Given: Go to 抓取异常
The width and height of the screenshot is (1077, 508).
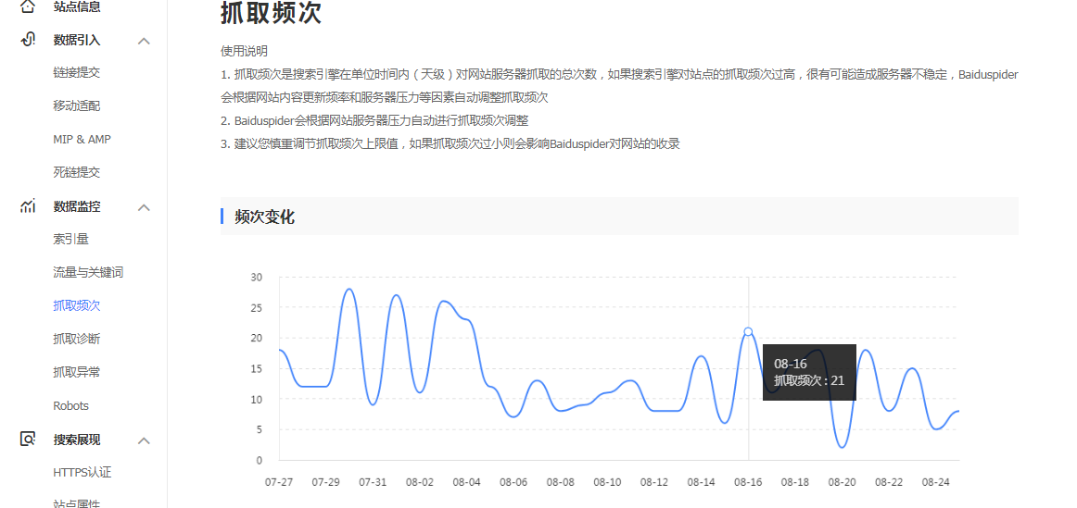Looking at the screenshot, I should click(x=76, y=372).
